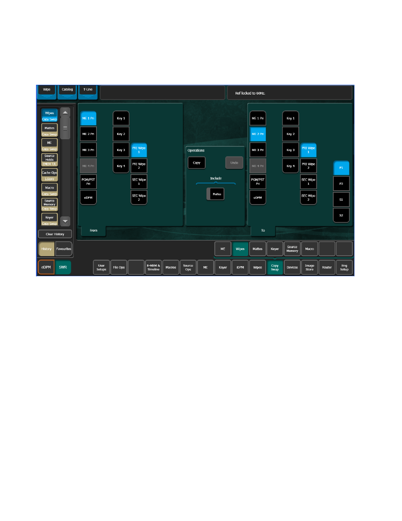Choose Key 4 in To pane

290,166
